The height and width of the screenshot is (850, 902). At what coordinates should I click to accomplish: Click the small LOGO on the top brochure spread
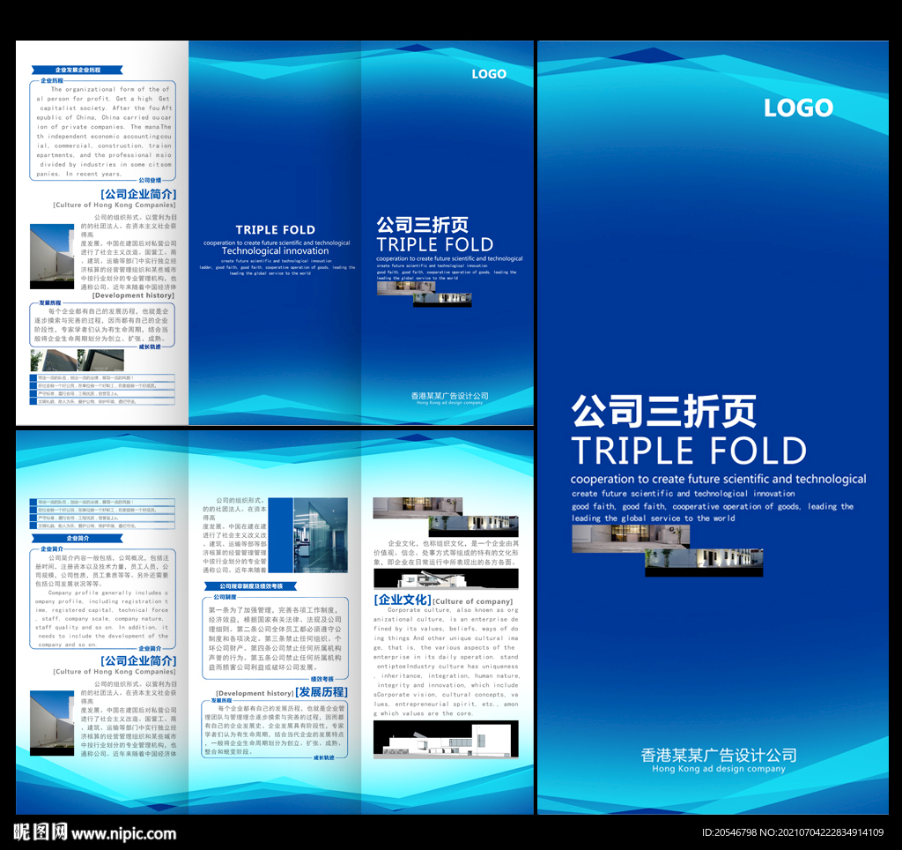489,74
